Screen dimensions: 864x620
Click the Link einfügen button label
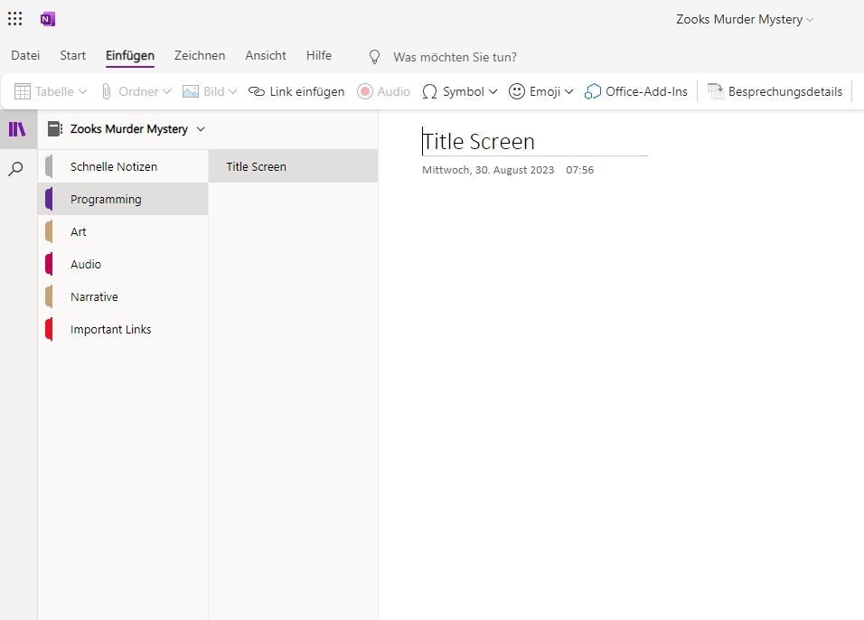pos(307,91)
